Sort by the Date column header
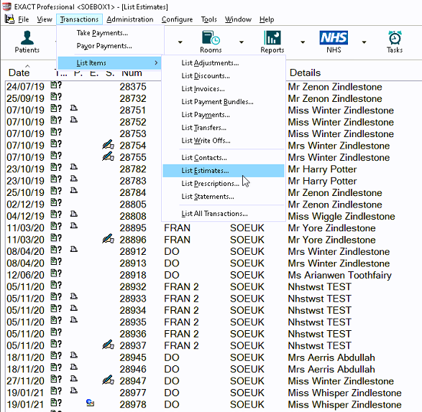This screenshot has height=412, width=422. click(x=19, y=72)
